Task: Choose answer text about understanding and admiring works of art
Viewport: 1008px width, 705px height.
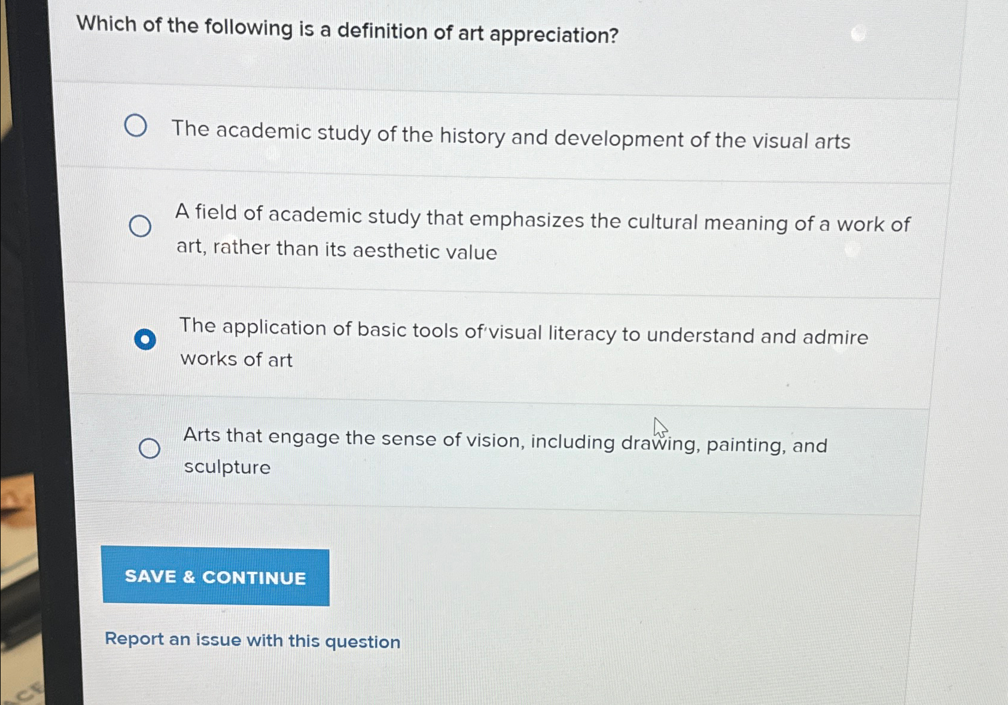Action: (523, 343)
